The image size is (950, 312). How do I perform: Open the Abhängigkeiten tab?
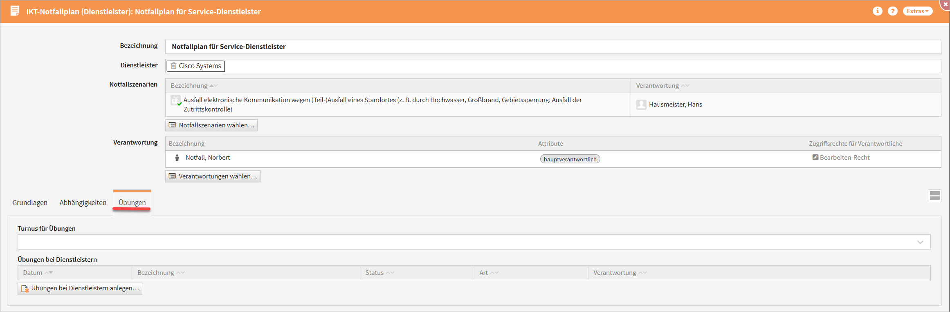(x=83, y=203)
